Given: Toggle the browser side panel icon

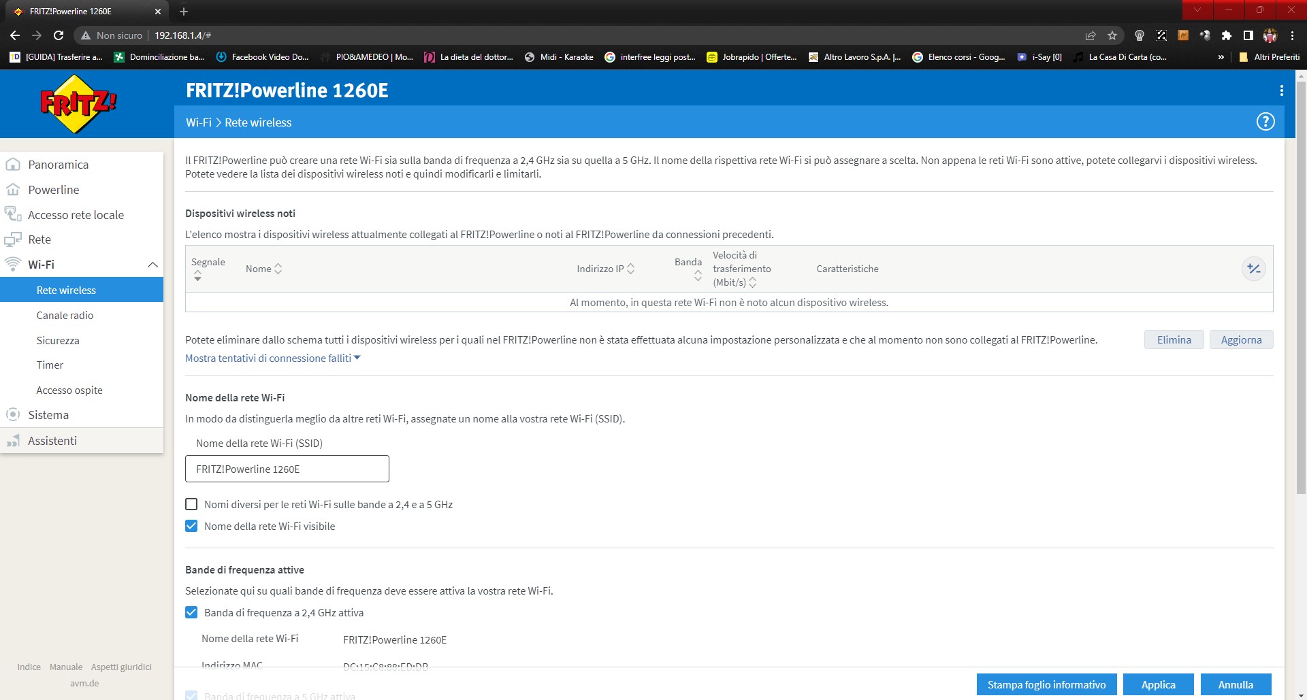Looking at the screenshot, I should click(1248, 35).
